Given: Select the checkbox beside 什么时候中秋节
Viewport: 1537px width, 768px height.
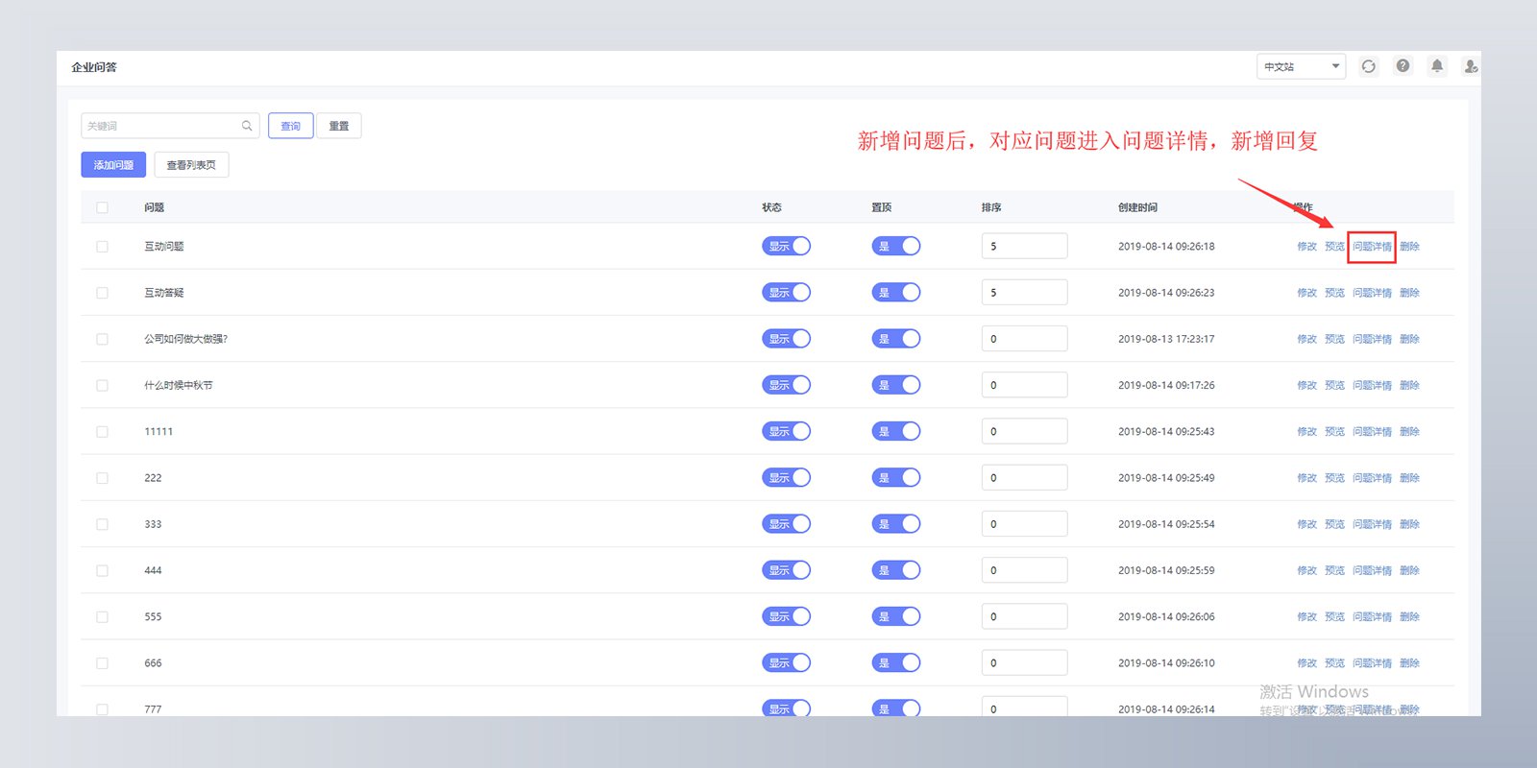Looking at the screenshot, I should 102,385.
